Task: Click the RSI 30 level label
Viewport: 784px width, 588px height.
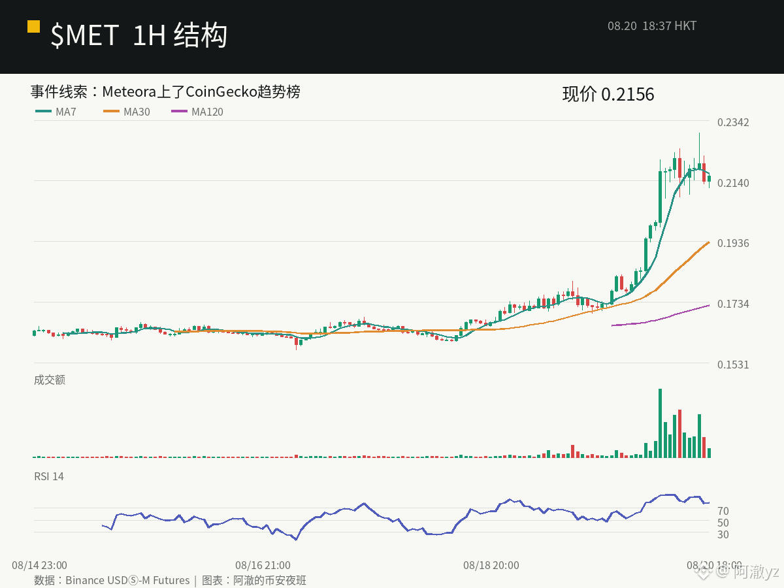Action: click(x=723, y=534)
